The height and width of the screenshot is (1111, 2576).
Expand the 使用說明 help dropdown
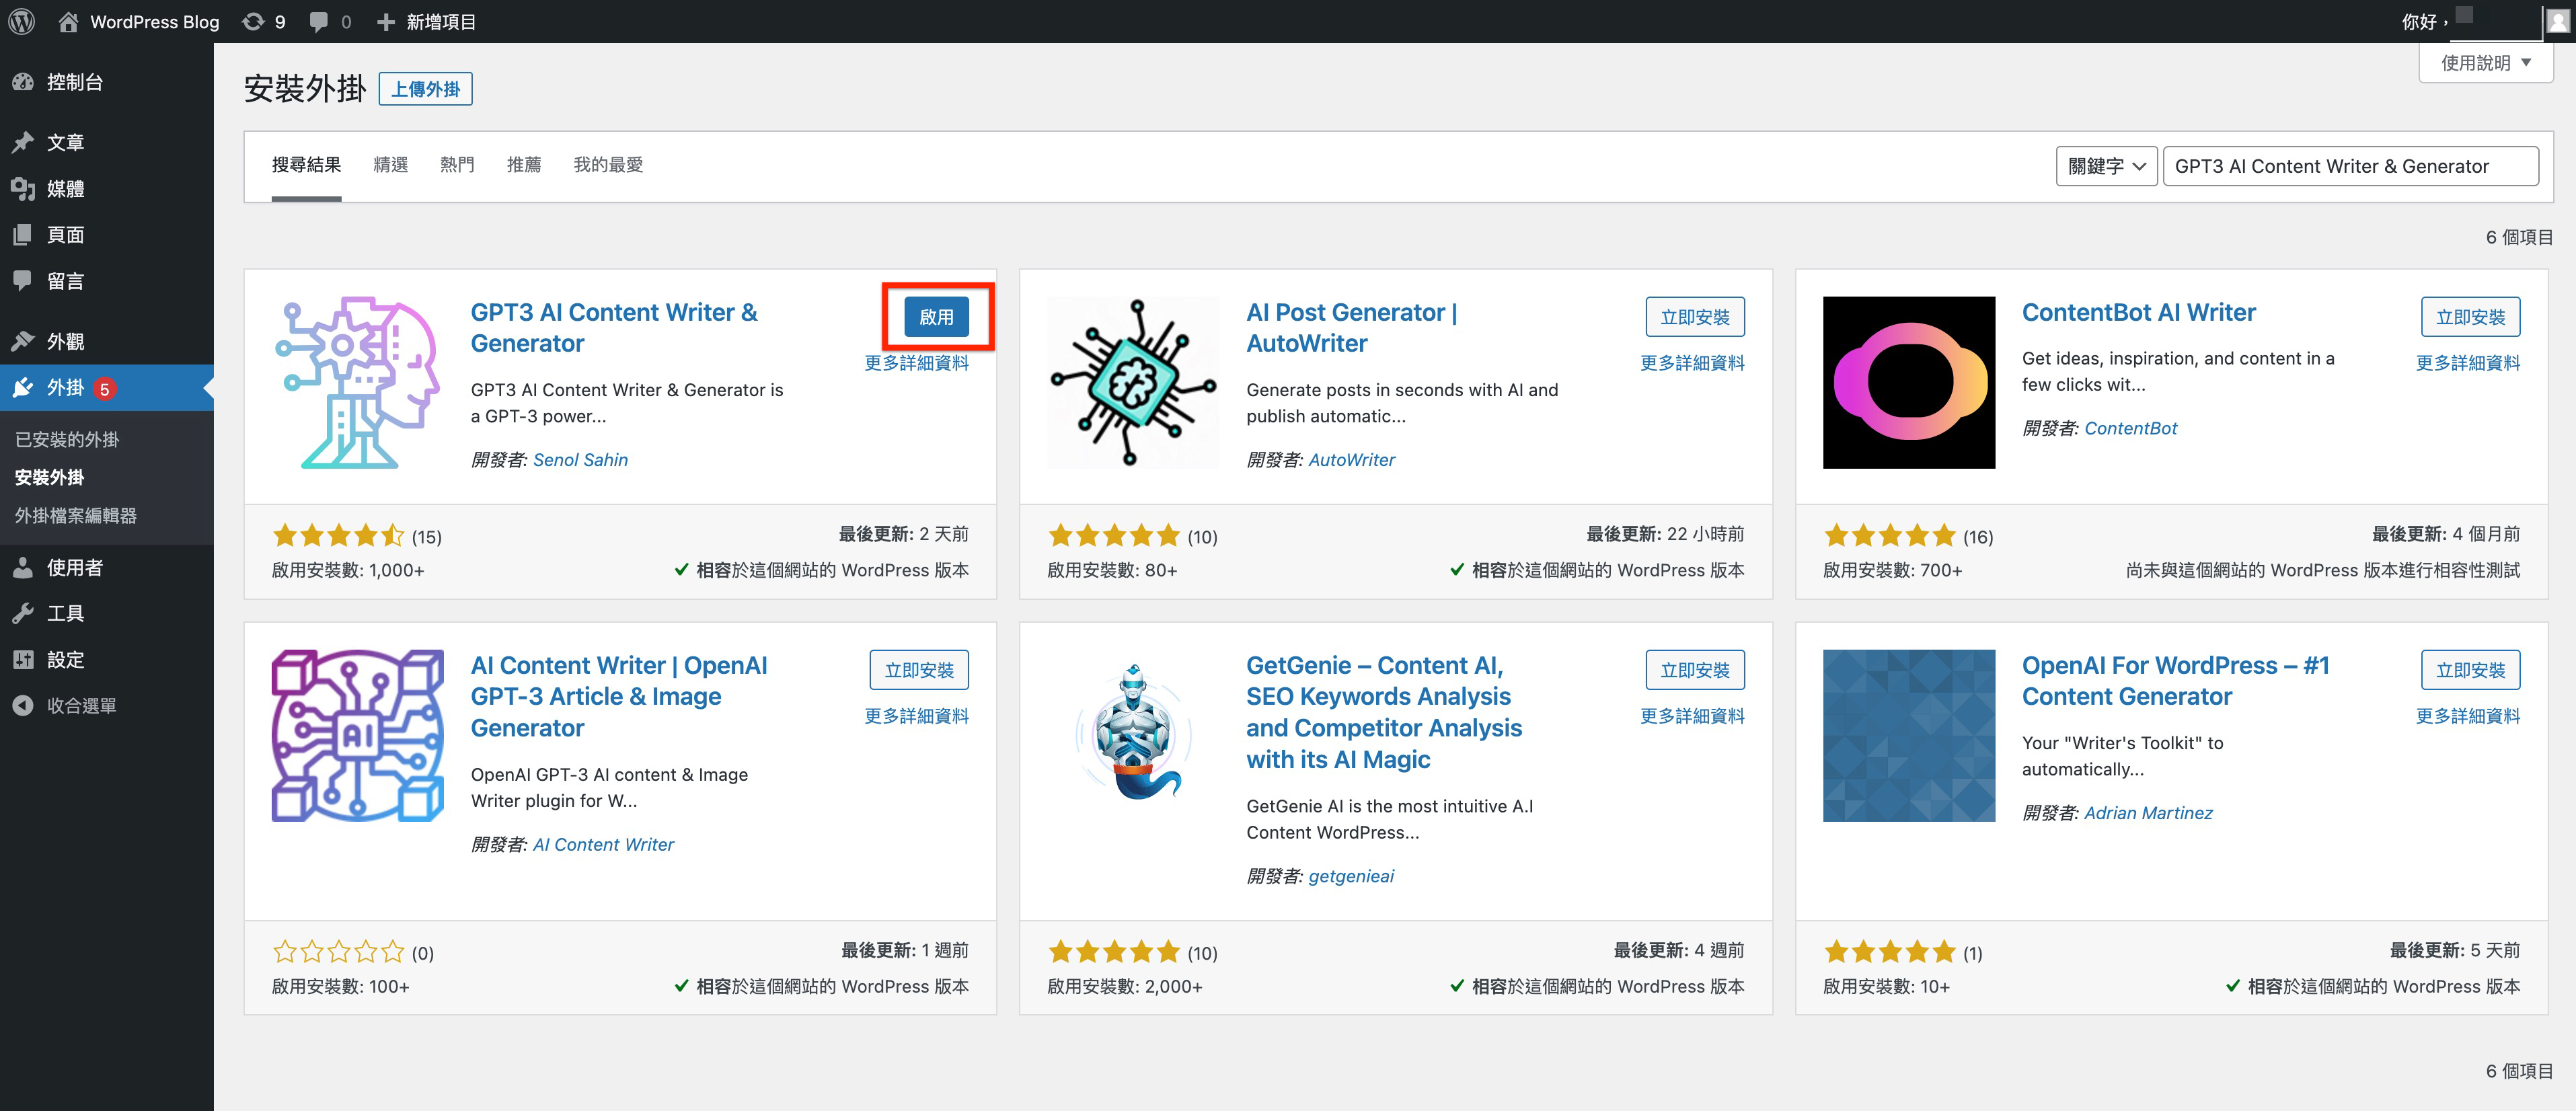pos(2485,62)
